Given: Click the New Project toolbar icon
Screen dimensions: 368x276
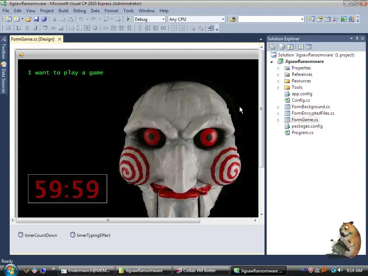Looking at the screenshot, I should click(x=9, y=19).
